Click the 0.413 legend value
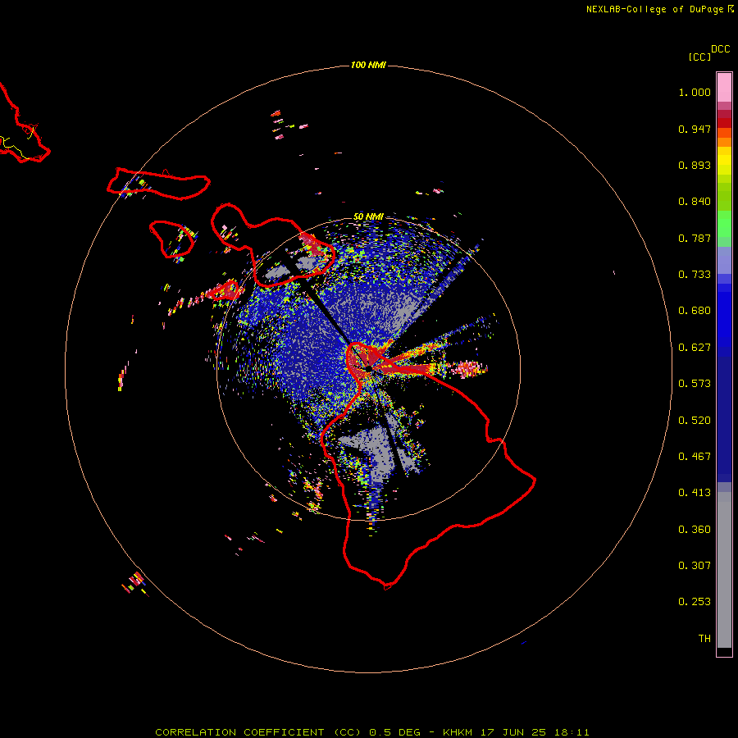 coord(695,493)
